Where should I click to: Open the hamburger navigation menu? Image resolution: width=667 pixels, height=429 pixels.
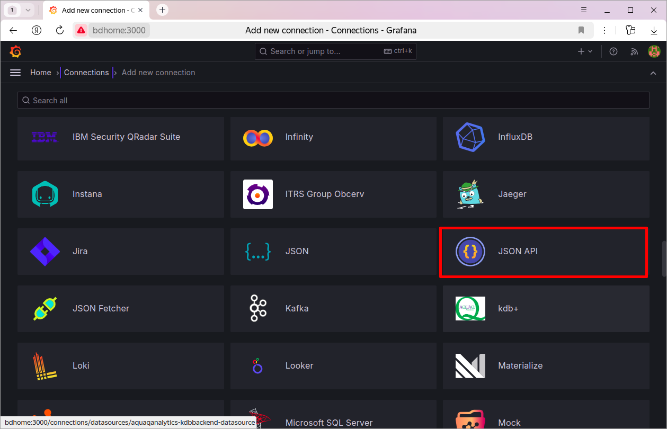(x=15, y=73)
